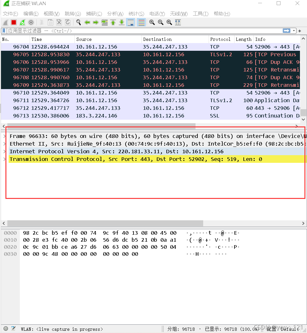The width and height of the screenshot is (307, 333).
Task: Expand the Frame 96633 tree node
Action: [4, 136]
